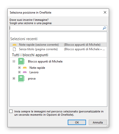Click the purple Lavoro section icon

tap(25, 72)
